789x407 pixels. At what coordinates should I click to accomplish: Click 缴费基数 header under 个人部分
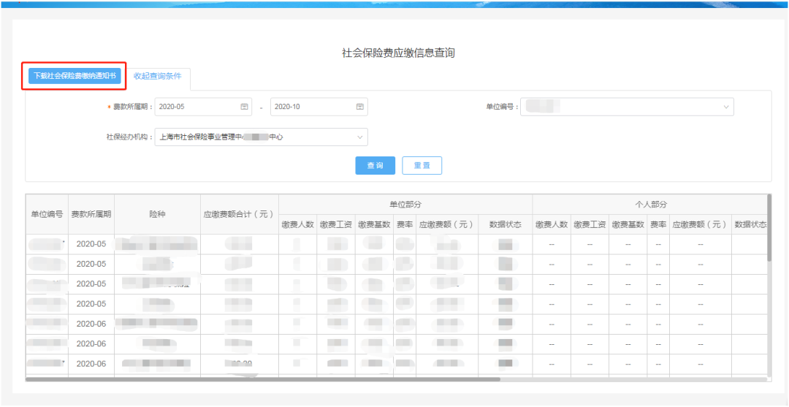click(628, 224)
